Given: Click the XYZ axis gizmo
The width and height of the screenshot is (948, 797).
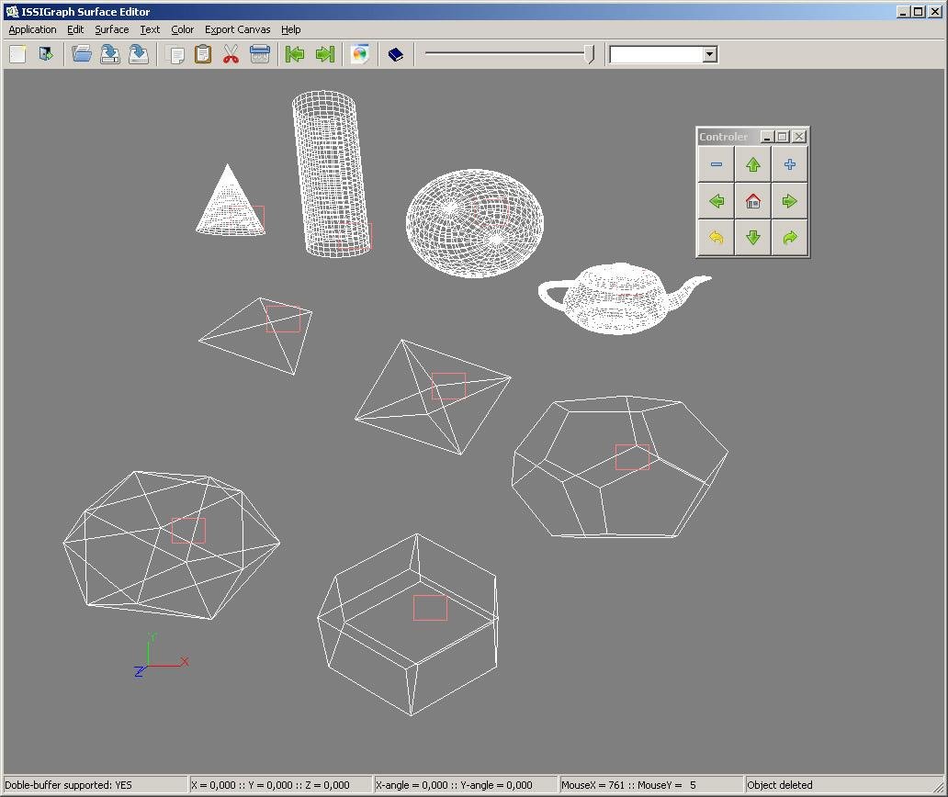Looking at the screenshot, I should [160, 657].
